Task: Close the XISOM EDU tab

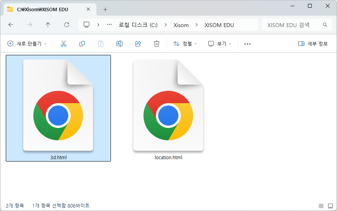Action: point(88,9)
